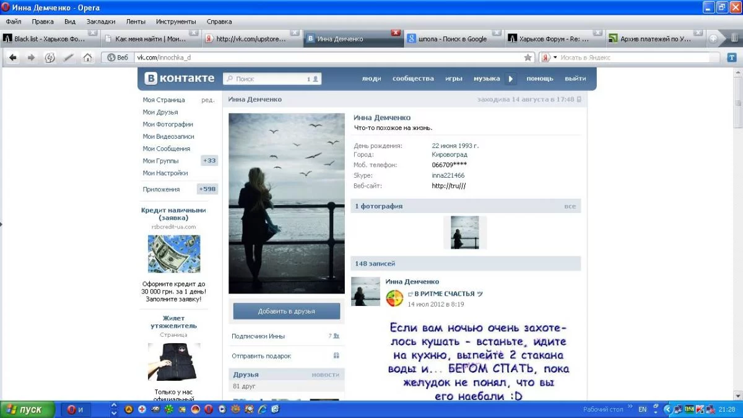Expand the Windows quick launch chevron
Image resolution: width=743 pixels, height=418 pixels.
pos(114,409)
